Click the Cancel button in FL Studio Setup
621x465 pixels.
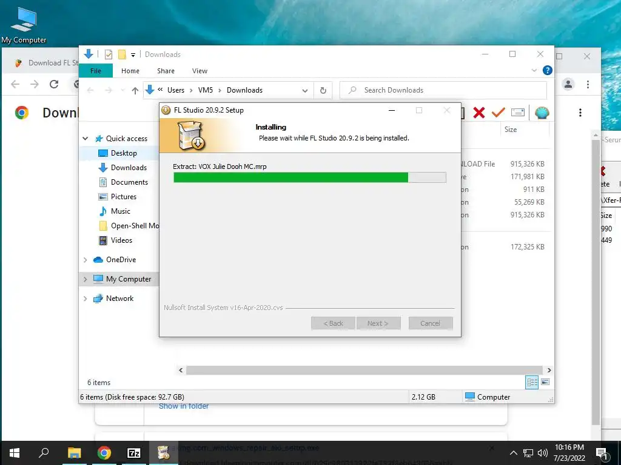click(431, 323)
